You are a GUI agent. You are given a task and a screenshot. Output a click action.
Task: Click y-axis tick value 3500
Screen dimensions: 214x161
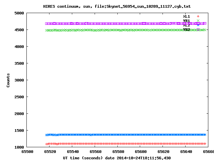tap(19, 63)
